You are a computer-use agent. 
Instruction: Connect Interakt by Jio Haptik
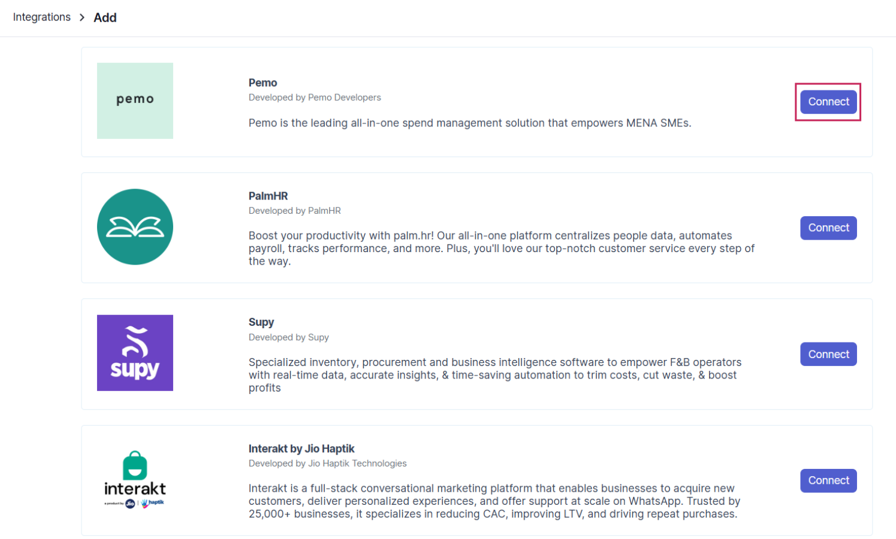click(828, 481)
